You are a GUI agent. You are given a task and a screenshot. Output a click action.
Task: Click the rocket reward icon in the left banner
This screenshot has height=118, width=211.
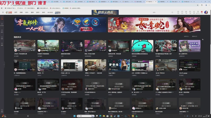click(x=95, y=22)
